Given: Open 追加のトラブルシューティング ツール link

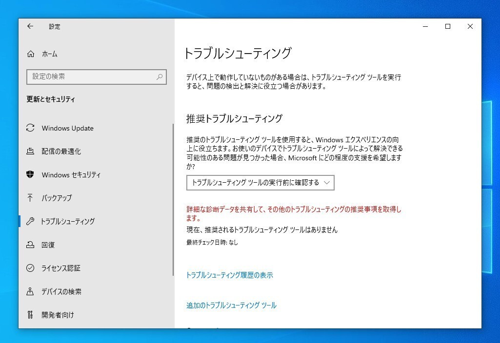Looking at the screenshot, I should pos(231,305).
